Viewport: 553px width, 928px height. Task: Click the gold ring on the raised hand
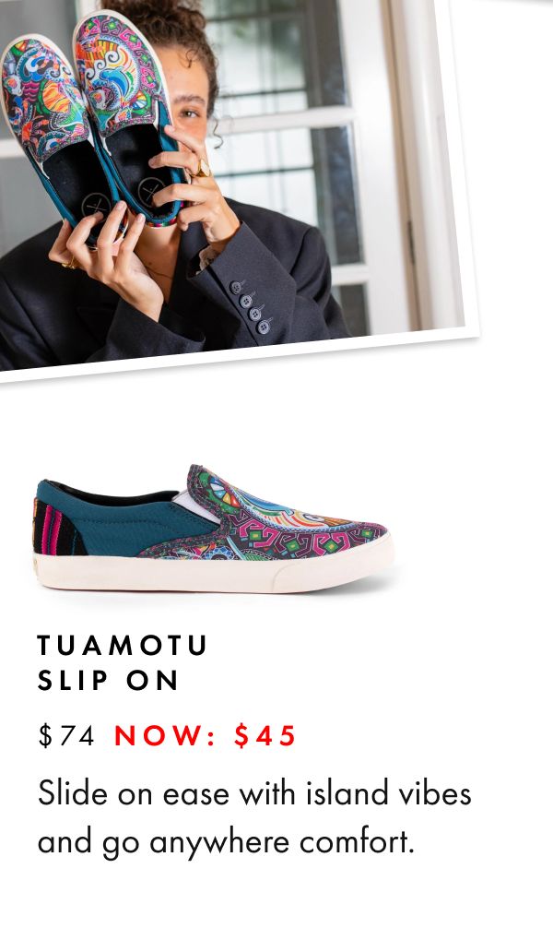(202, 169)
